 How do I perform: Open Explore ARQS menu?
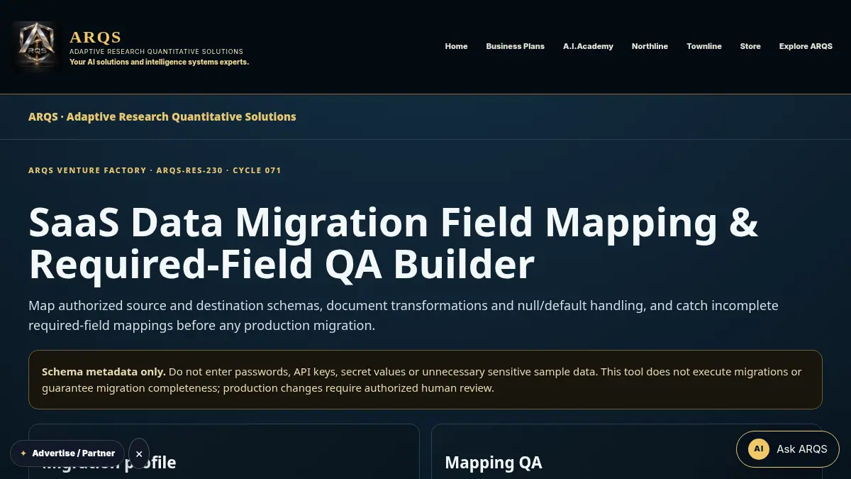pos(806,46)
